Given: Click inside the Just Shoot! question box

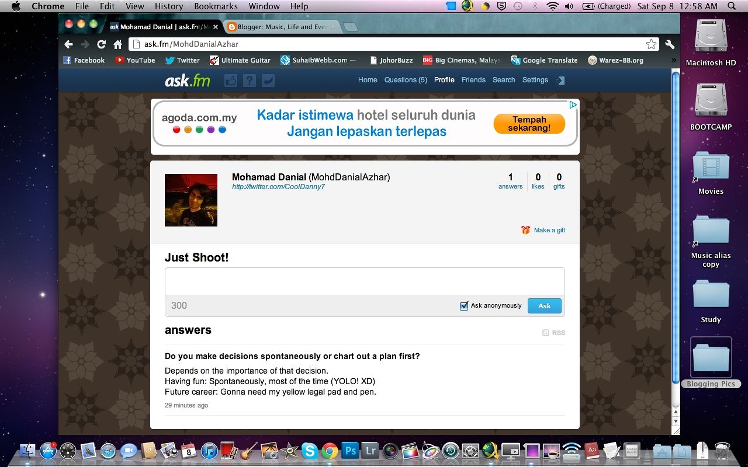Looking at the screenshot, I should coord(365,281).
